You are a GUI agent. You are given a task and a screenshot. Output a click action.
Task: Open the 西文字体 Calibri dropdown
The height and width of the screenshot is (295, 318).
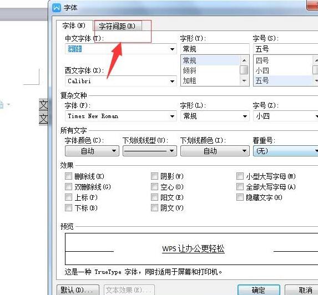pos(172,82)
